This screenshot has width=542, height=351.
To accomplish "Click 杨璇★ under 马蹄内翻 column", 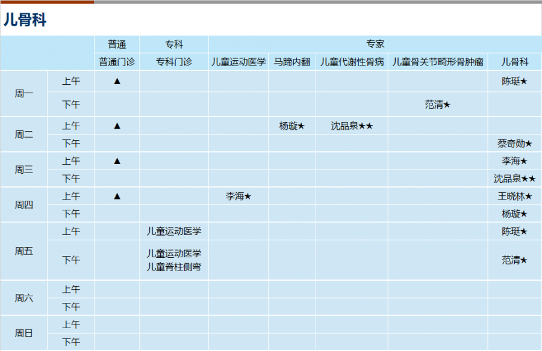I will 291,126.
